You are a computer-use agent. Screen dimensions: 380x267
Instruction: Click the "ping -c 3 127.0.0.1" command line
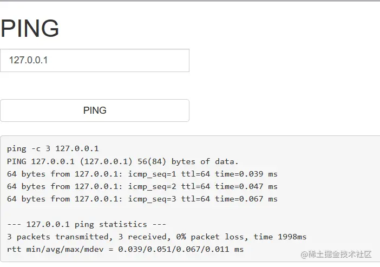53,148
